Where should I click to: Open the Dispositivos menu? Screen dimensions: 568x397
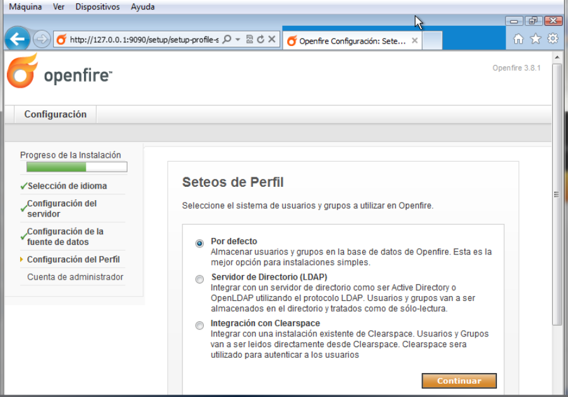click(x=97, y=7)
